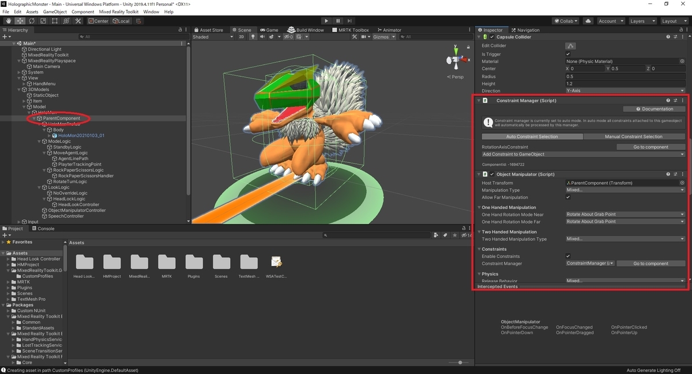Toggle the Is Trigger checkbox
692x374 pixels.
tap(568, 54)
